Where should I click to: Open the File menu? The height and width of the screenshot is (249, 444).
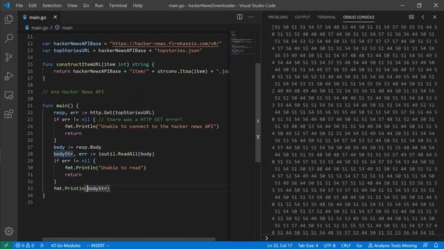19,6
